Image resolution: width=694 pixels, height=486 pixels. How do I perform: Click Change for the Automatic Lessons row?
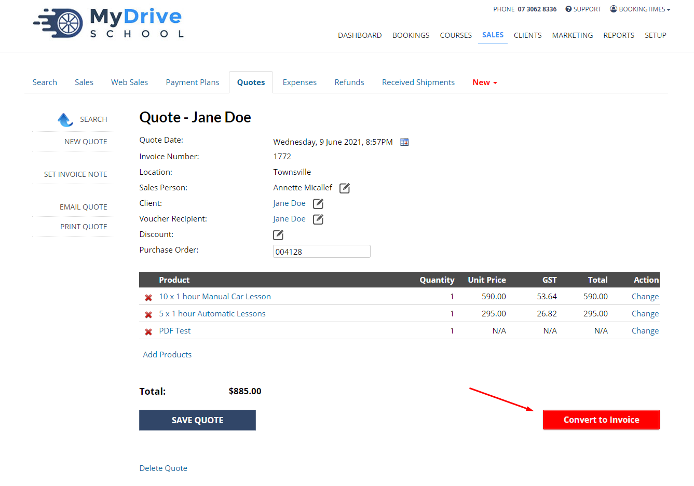(645, 314)
